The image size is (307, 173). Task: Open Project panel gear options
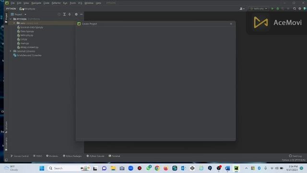76,14
